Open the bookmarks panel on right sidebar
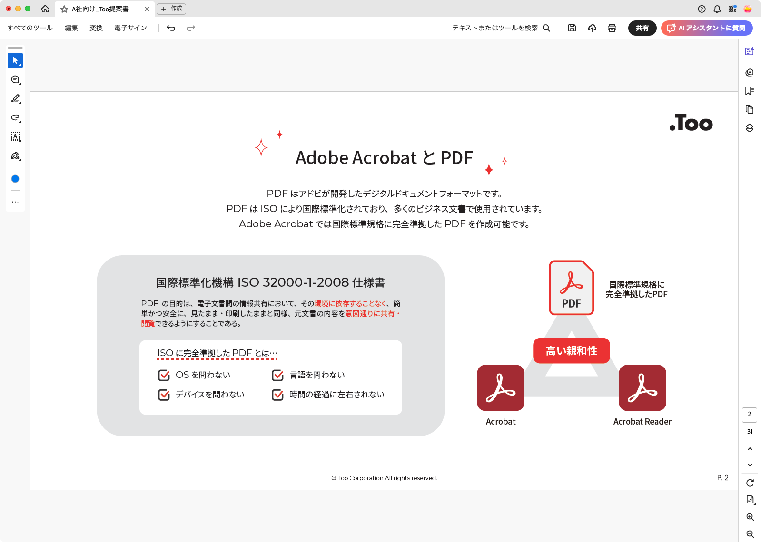 [x=750, y=91]
